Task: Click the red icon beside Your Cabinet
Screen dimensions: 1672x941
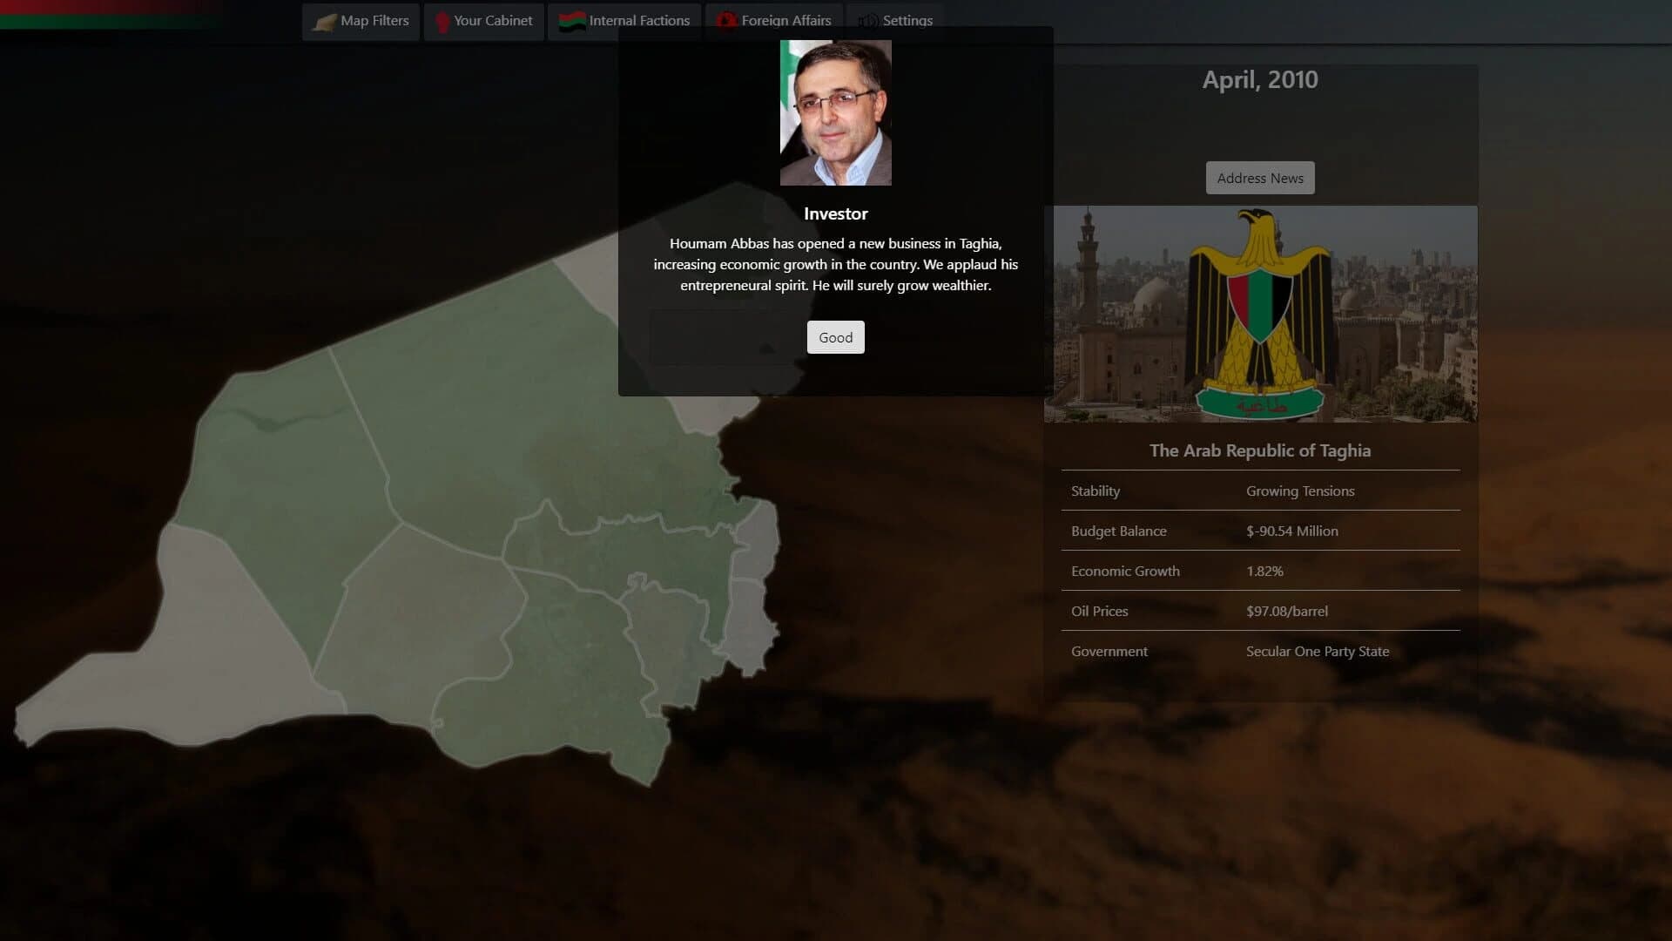Action: 442,22
